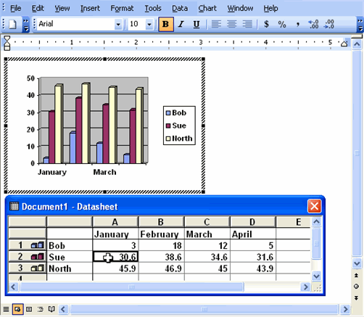Screen dimensions: 364x317
Task: Open the font size 10 dropdown
Action: tap(149, 25)
